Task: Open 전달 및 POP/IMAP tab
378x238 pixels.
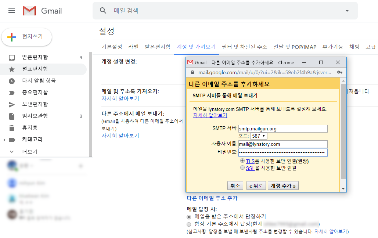Action: coord(295,47)
